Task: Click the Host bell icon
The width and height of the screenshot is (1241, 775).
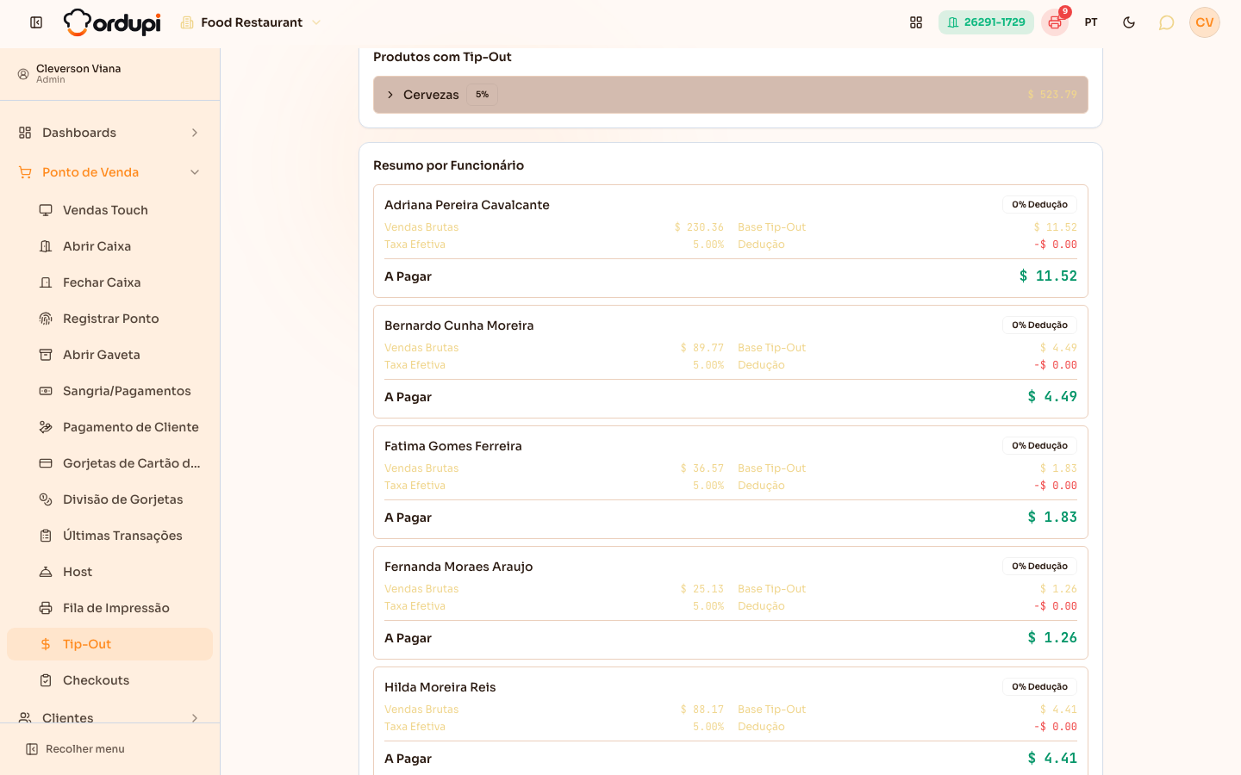Action: [x=46, y=572]
